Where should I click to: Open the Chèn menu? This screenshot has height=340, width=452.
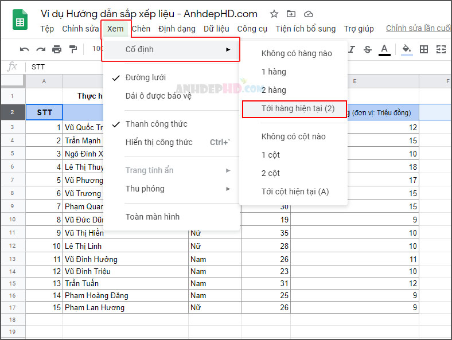141,29
